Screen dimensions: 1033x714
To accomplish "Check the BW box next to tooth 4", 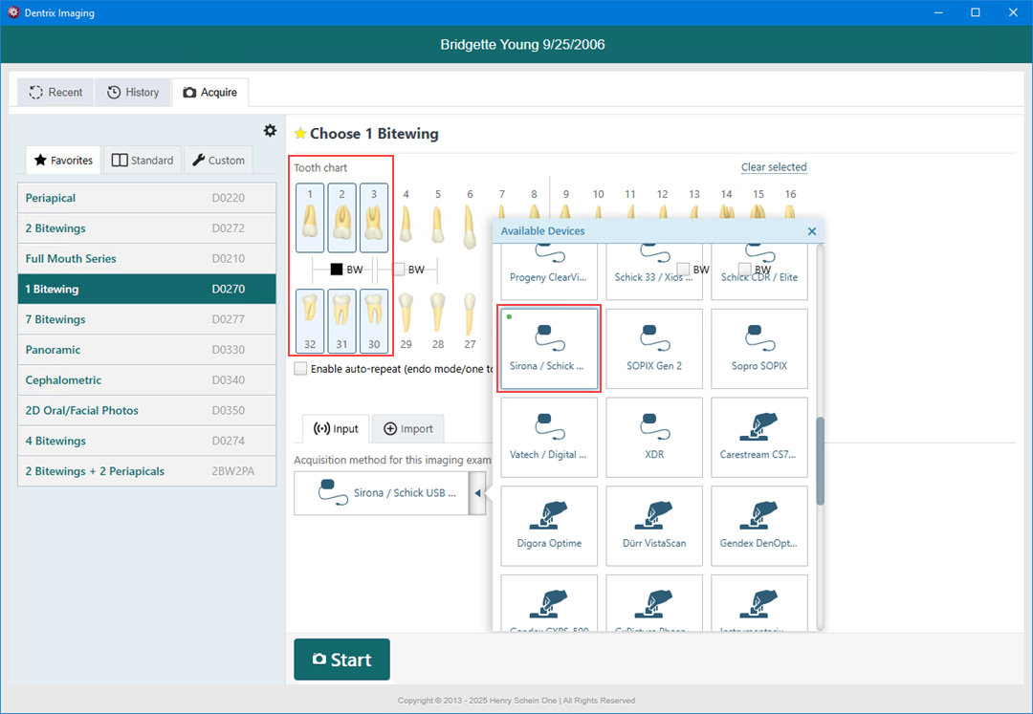I will [400, 270].
